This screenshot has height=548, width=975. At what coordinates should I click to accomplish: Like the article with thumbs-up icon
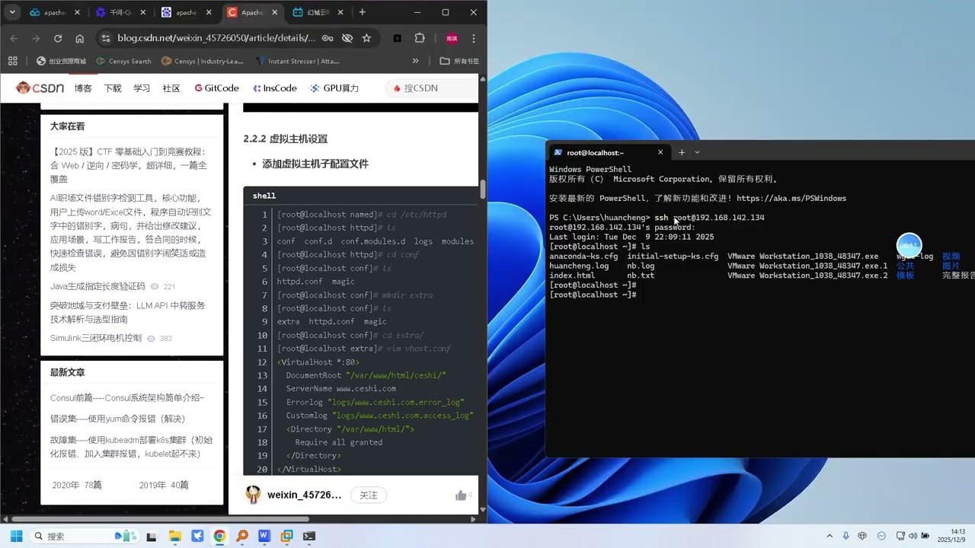point(461,495)
